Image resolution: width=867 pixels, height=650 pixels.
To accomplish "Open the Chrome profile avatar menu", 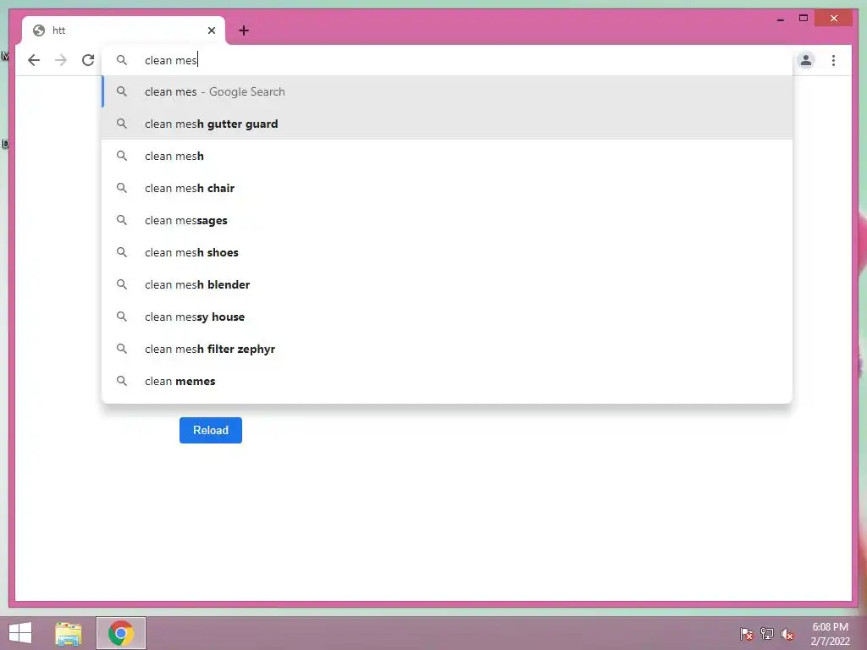I will pyautogui.click(x=806, y=60).
